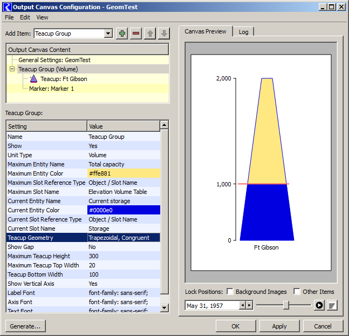Click the blue current storage teacup area

click(x=267, y=212)
